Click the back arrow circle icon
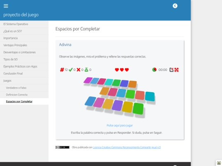This screenshot has width=222, height=166. coord(175,6)
